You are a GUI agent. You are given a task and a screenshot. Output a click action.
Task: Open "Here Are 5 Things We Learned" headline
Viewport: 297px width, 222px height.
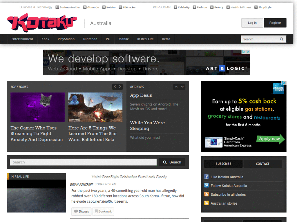tap(93, 134)
